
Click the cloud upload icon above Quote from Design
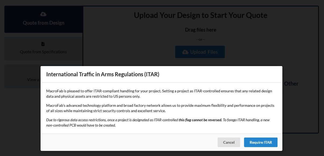(43, 14)
